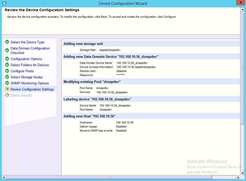Open the SNMP Monitoring Options step
The image size is (246, 181).
30,83
